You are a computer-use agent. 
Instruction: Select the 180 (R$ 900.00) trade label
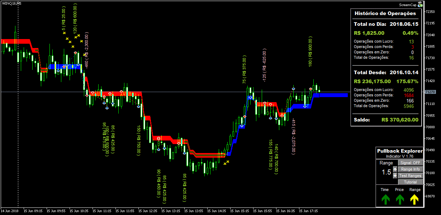(310, 51)
